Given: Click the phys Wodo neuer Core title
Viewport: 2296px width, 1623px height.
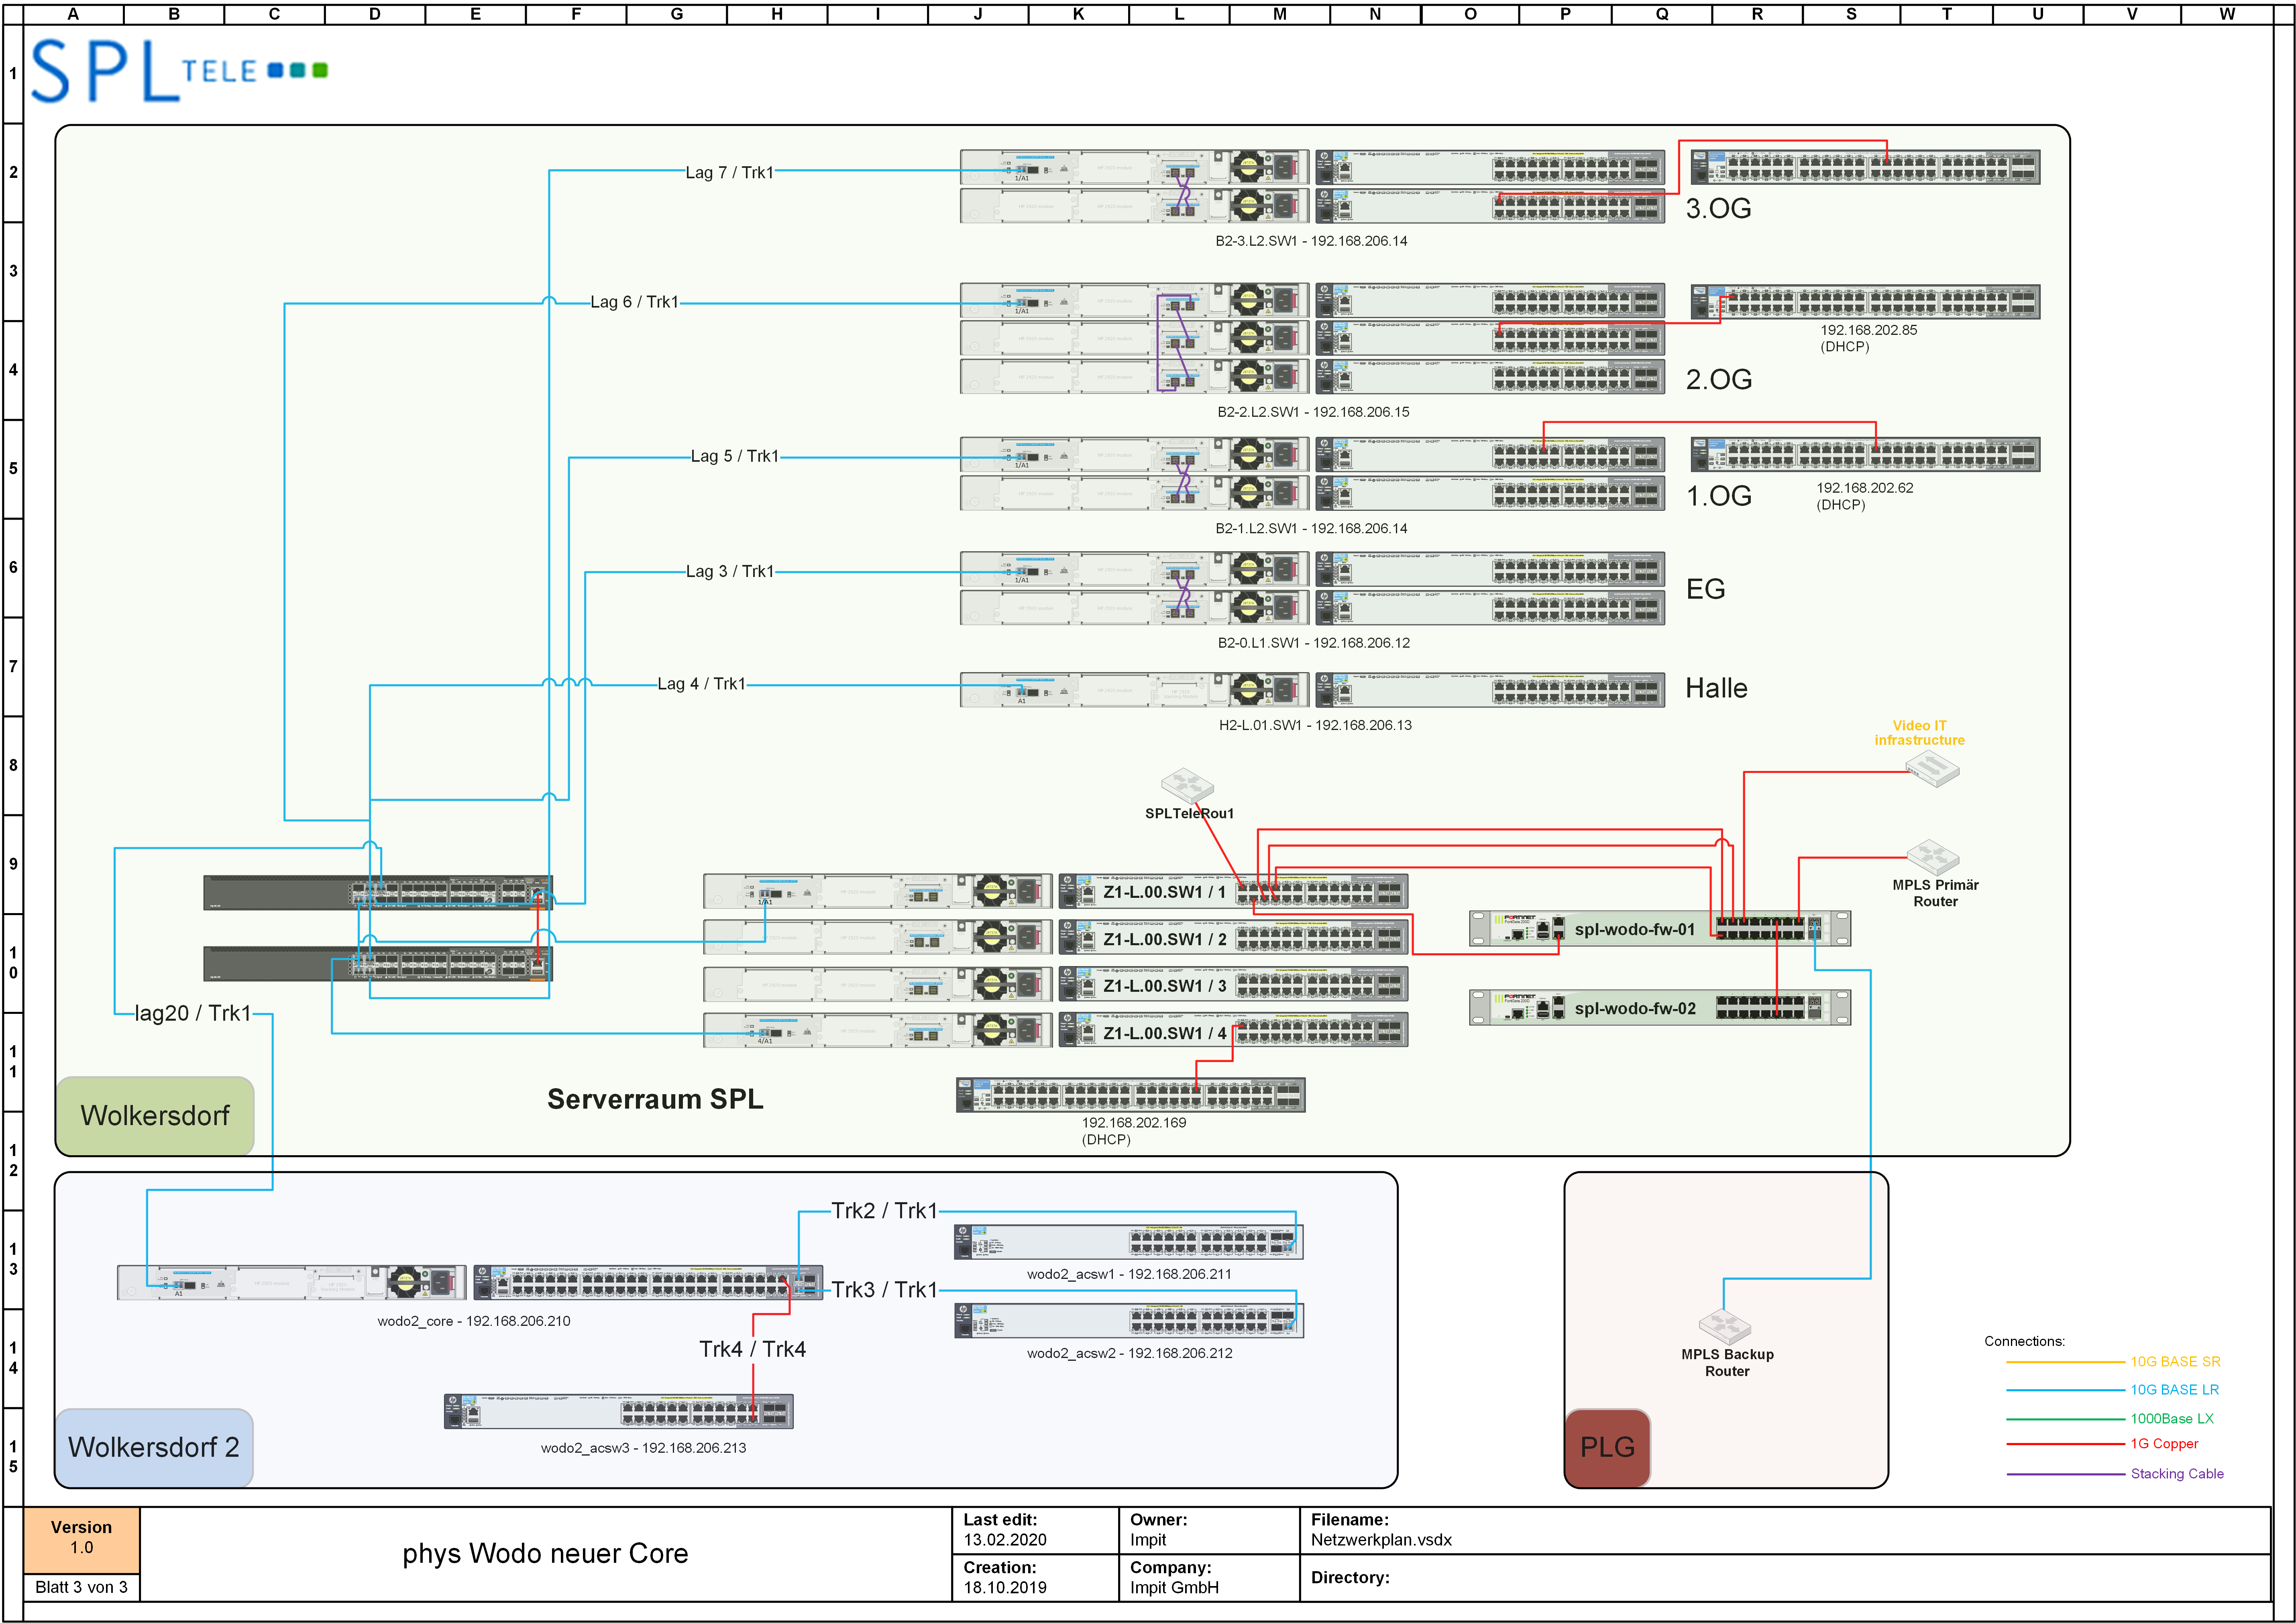Looking at the screenshot, I should (545, 1553).
